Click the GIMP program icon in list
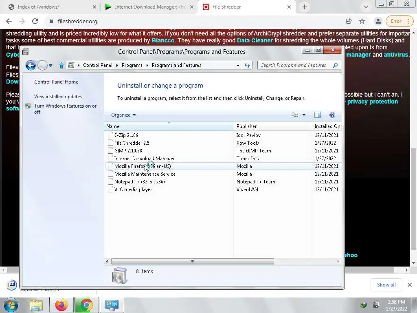Screen dimensions: 417x313 pyautogui.click(x=110, y=151)
